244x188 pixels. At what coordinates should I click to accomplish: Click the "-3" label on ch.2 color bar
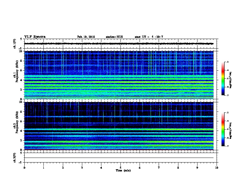227,113
